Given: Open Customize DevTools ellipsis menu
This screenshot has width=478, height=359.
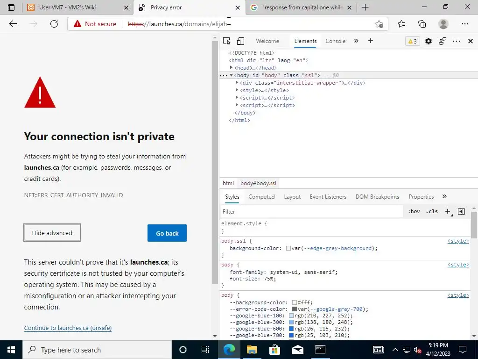Looking at the screenshot, I should [457, 41].
